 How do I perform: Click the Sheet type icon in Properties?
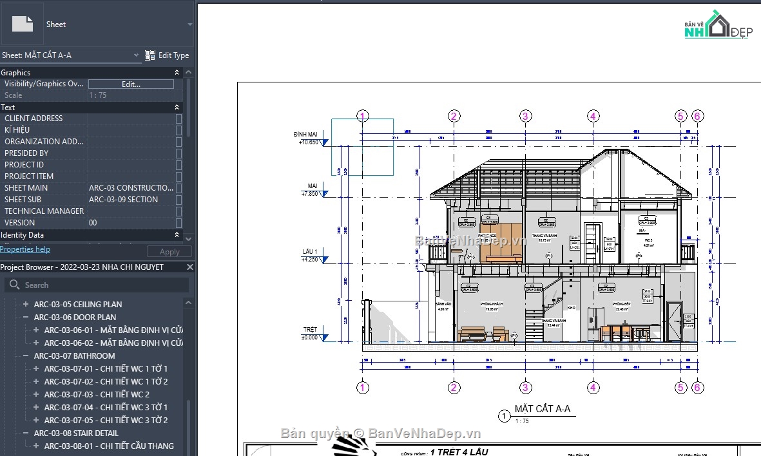click(x=23, y=24)
